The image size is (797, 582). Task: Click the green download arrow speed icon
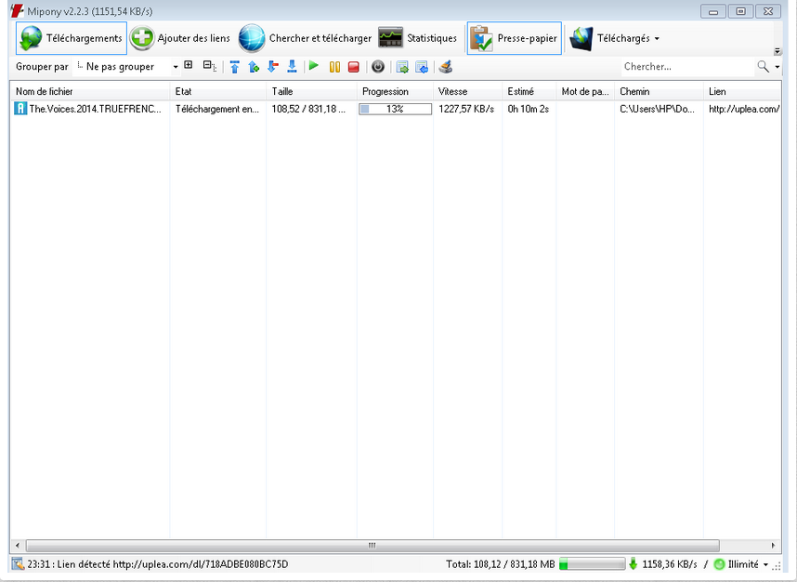coord(633,563)
